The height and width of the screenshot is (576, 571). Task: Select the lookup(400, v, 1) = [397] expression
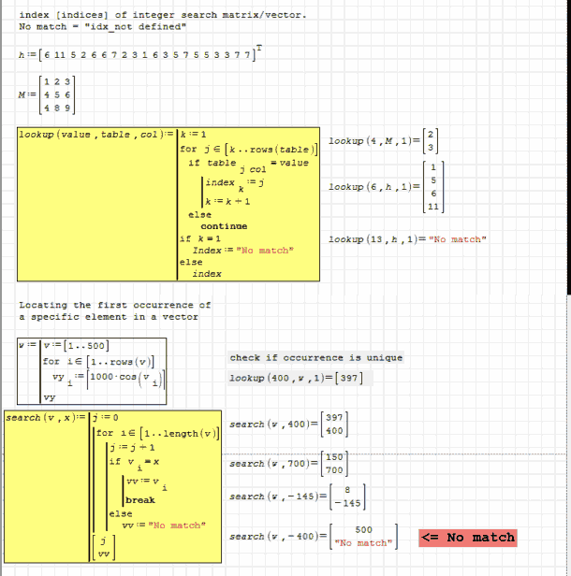pos(296,377)
